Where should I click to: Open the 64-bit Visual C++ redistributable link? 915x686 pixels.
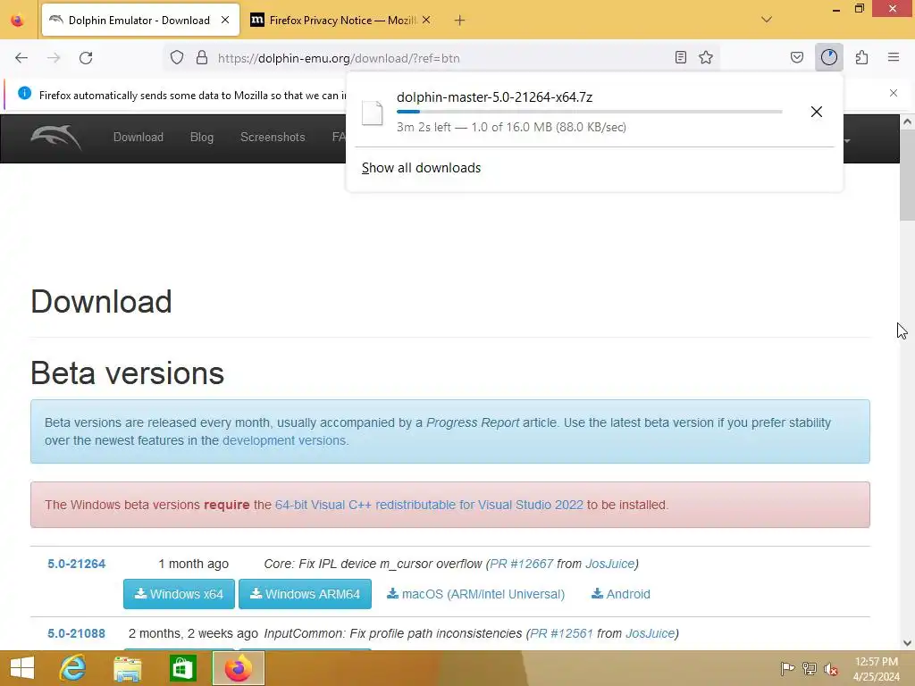pos(429,505)
